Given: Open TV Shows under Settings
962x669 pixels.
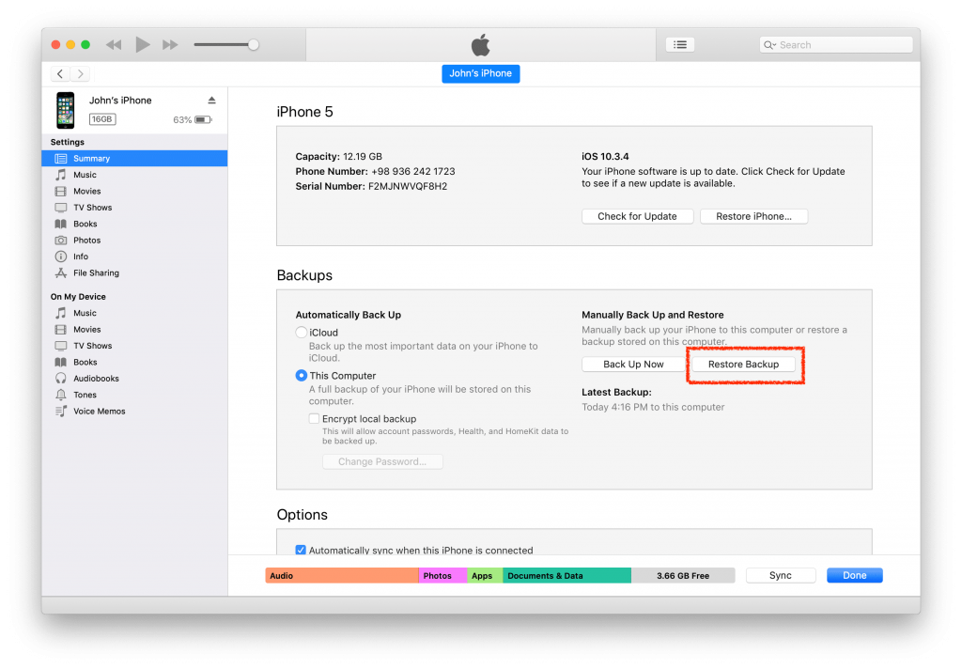Looking at the screenshot, I should pyautogui.click(x=134, y=208).
